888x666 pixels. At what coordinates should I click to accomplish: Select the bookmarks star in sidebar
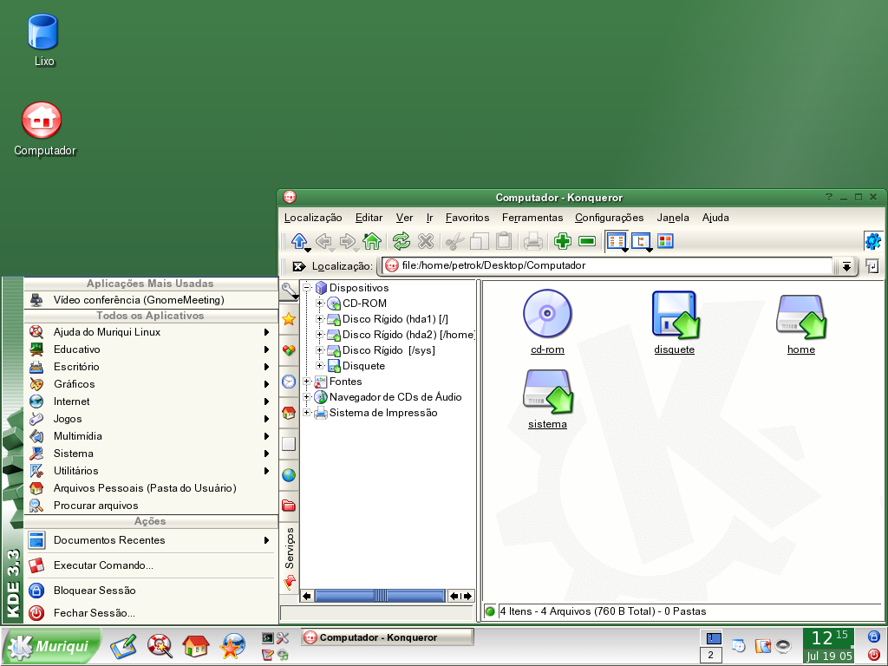coord(289,319)
